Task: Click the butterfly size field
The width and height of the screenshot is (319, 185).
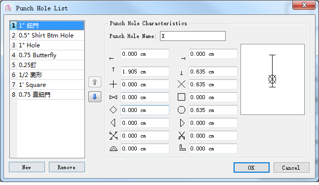Action: pyautogui.click(x=145, y=97)
